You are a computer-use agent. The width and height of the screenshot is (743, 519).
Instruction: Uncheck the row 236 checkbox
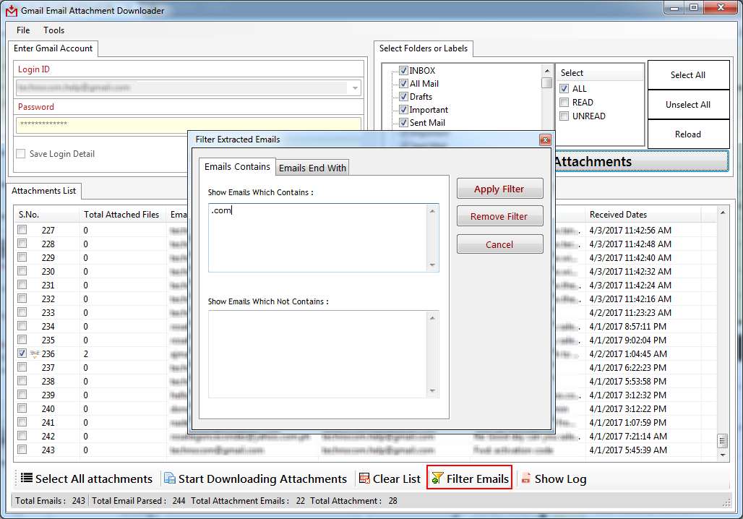pyautogui.click(x=22, y=353)
